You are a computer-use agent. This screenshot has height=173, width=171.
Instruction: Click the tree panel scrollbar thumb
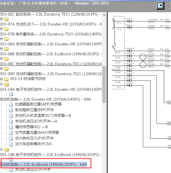[104, 85]
